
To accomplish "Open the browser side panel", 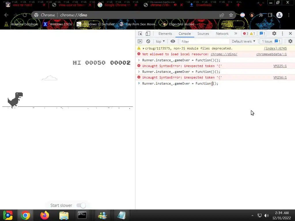I will 270,15.
